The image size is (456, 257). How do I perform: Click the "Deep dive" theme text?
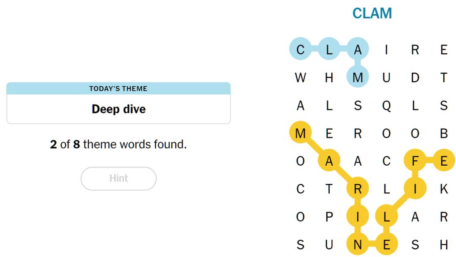(118, 109)
